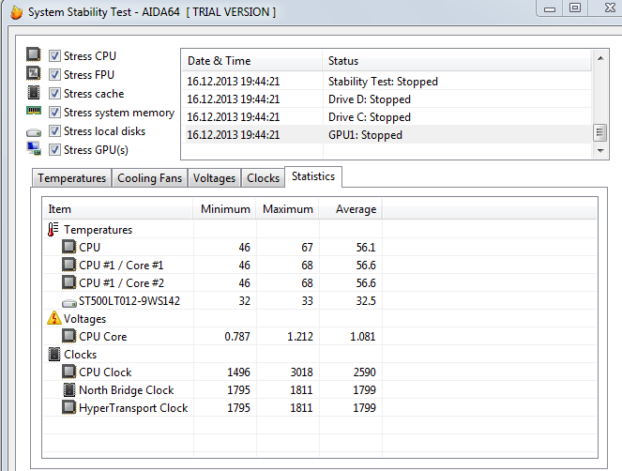Click the chip icon beside Stress cache
The height and width of the screenshot is (471, 622).
34,92
